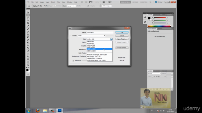The width and height of the screenshot is (202, 113).
Task: Choose 1280 x 1024 from the size list
Action: (100, 49)
